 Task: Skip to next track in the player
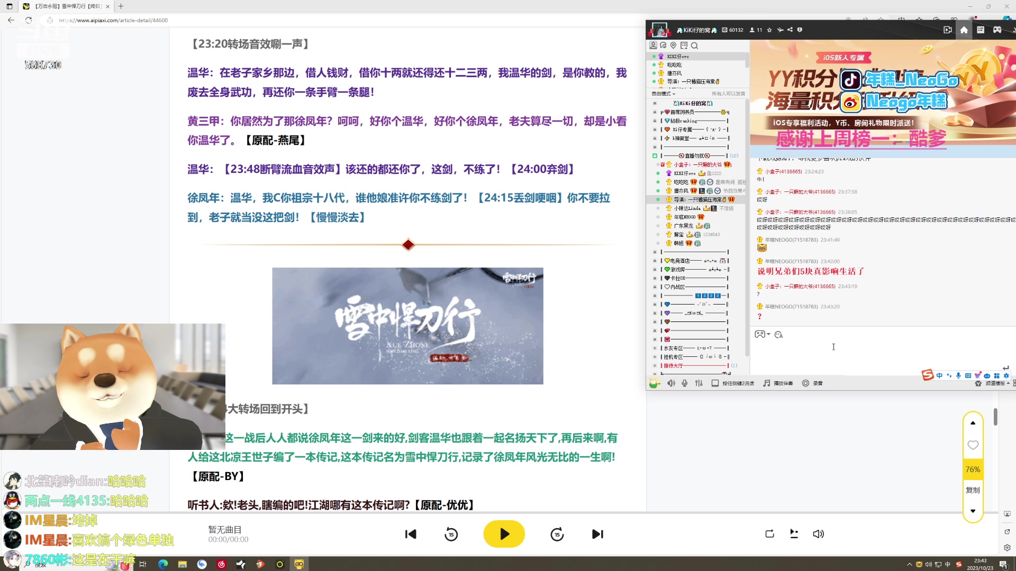[597, 534]
